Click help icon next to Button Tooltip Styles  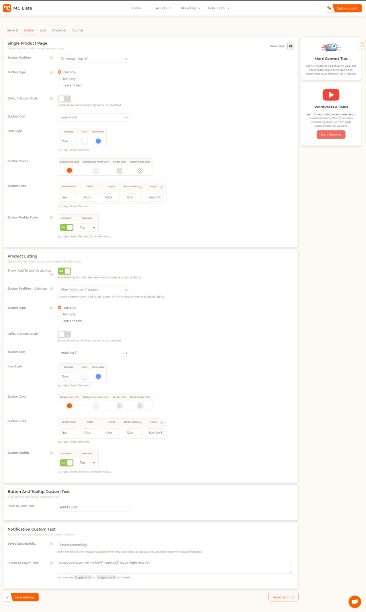tap(51, 218)
